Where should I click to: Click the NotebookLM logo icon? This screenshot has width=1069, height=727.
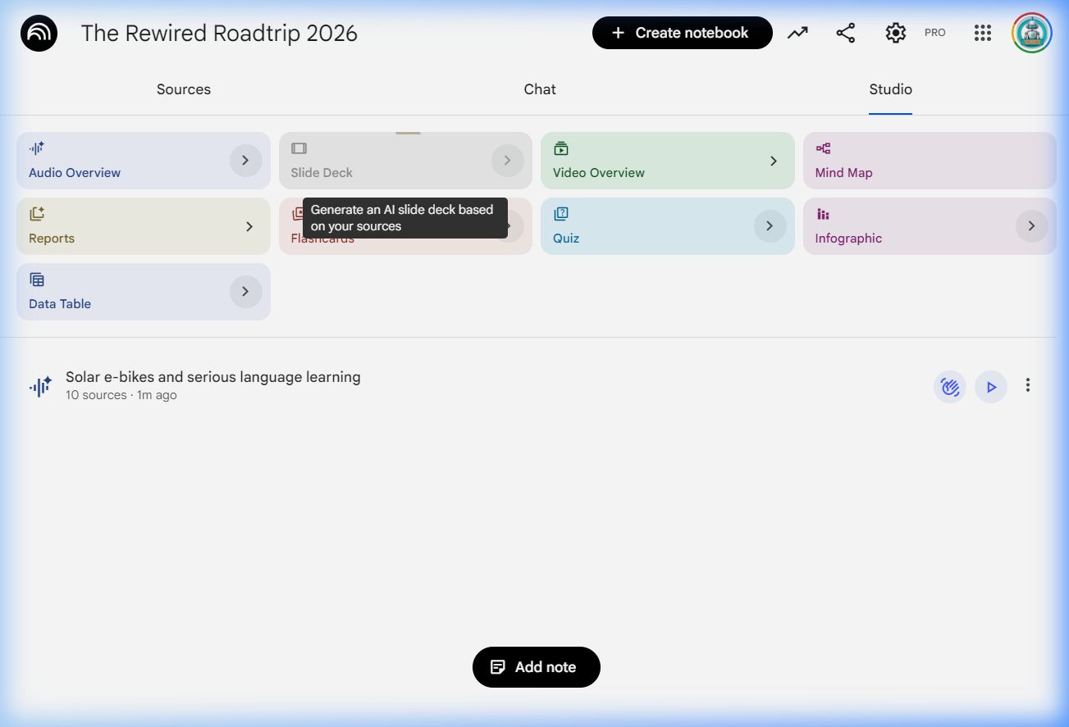pos(39,34)
